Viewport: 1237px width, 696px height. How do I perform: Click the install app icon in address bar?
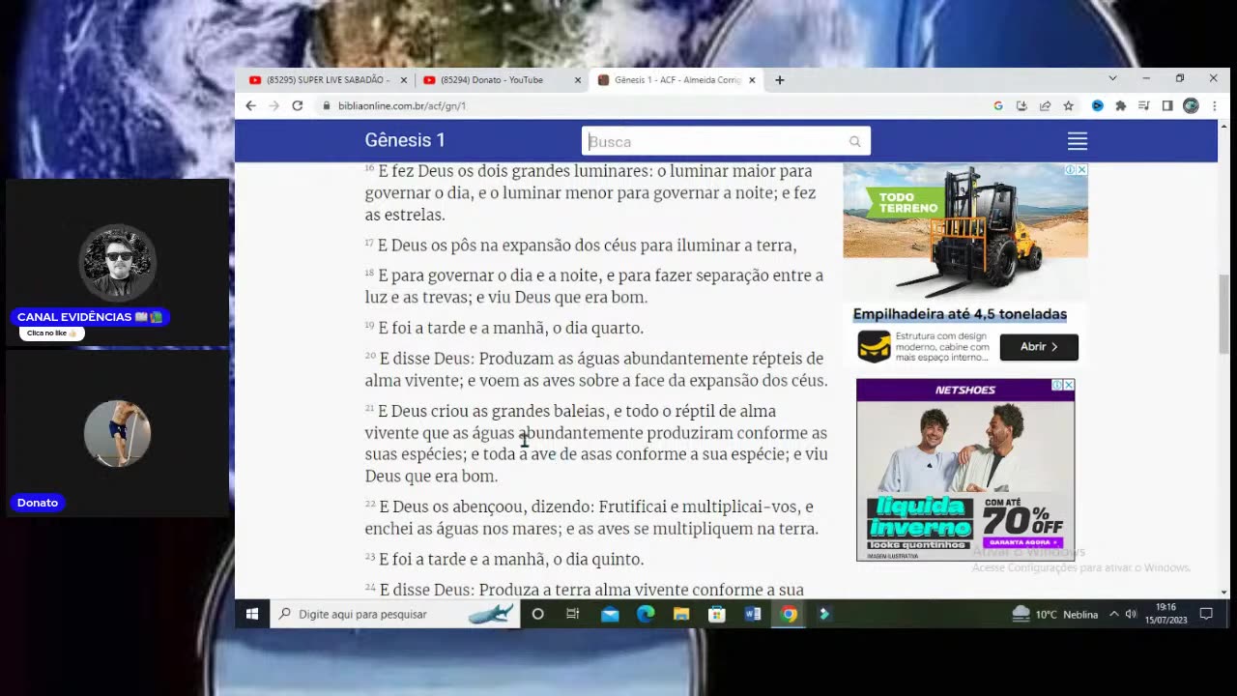pos(1021,105)
